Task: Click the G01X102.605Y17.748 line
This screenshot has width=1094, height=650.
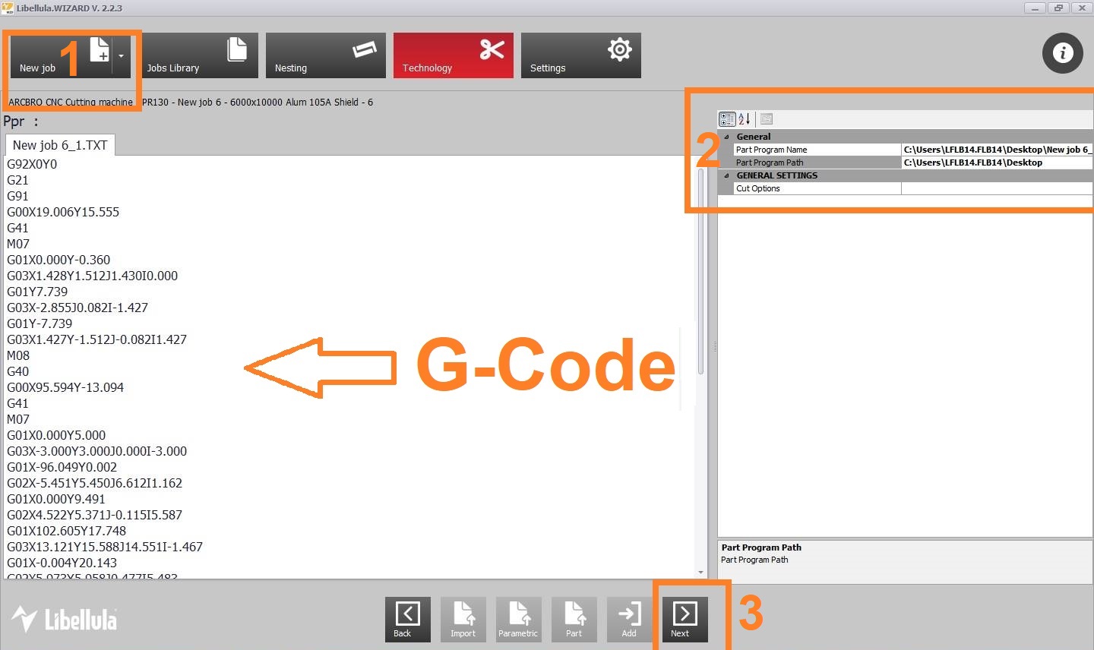Action: tap(66, 531)
